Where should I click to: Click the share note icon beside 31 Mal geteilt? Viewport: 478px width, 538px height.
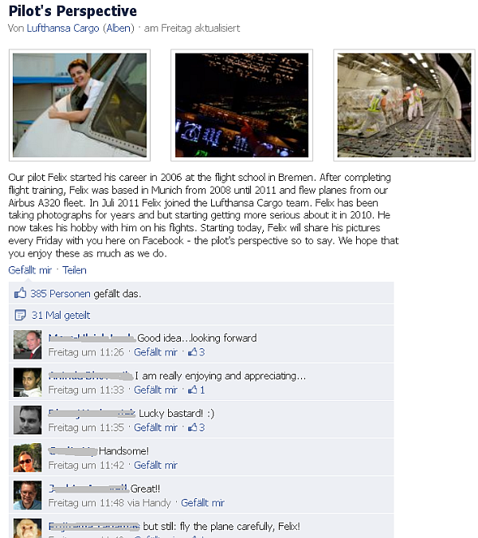coord(20,315)
